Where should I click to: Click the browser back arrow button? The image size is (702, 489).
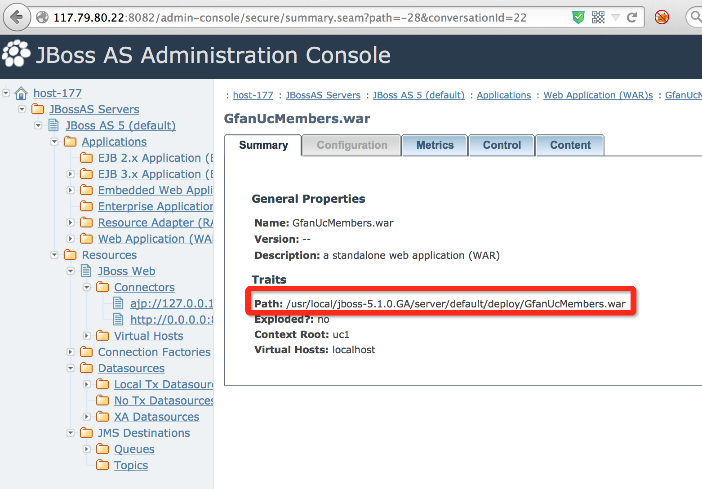[x=17, y=18]
